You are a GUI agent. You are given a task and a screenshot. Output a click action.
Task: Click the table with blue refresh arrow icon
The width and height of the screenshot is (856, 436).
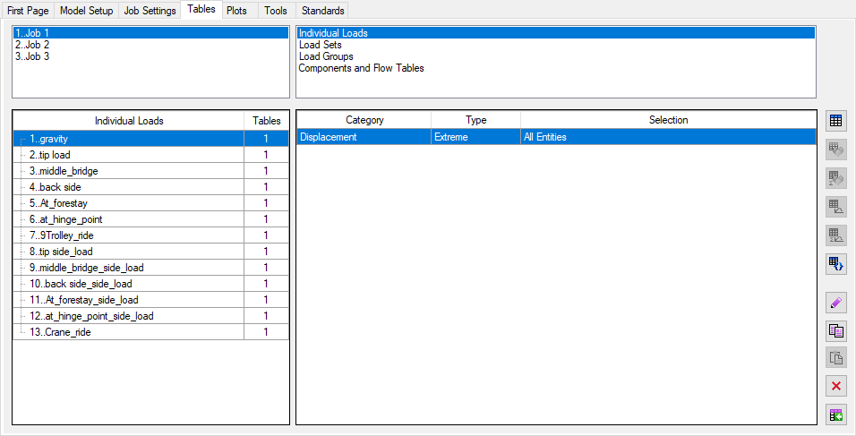pyautogui.click(x=836, y=264)
